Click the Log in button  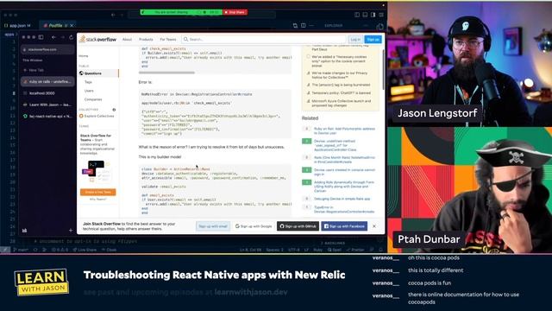[355, 40]
